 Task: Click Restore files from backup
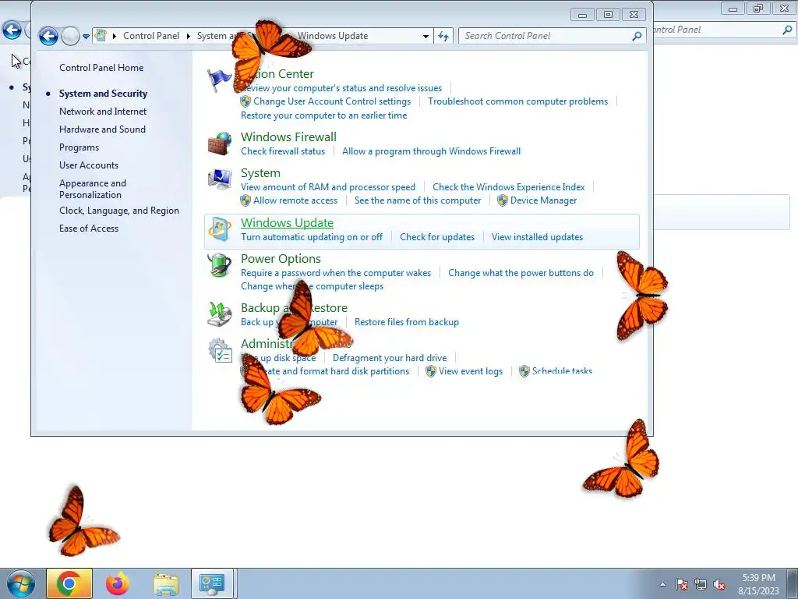tap(407, 322)
